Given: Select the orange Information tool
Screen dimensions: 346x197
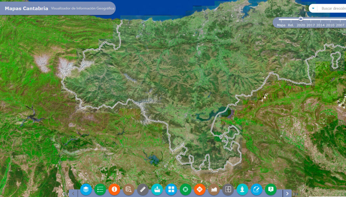Looking at the screenshot, I should tap(114, 189).
